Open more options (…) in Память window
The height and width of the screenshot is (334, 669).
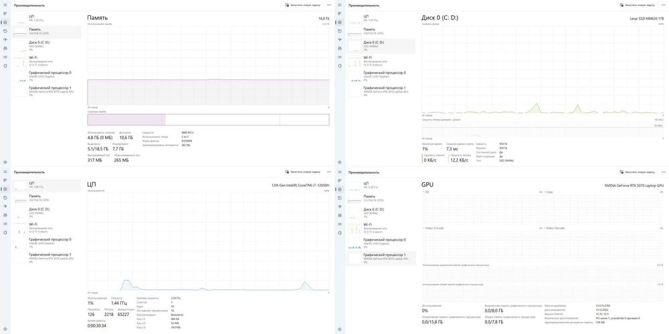pos(329,5)
